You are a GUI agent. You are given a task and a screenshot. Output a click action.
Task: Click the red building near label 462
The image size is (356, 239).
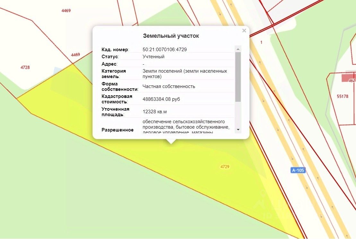[349, 78]
